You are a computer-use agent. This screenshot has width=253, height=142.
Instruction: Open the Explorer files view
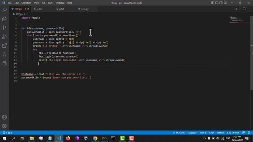(x=4, y=19)
